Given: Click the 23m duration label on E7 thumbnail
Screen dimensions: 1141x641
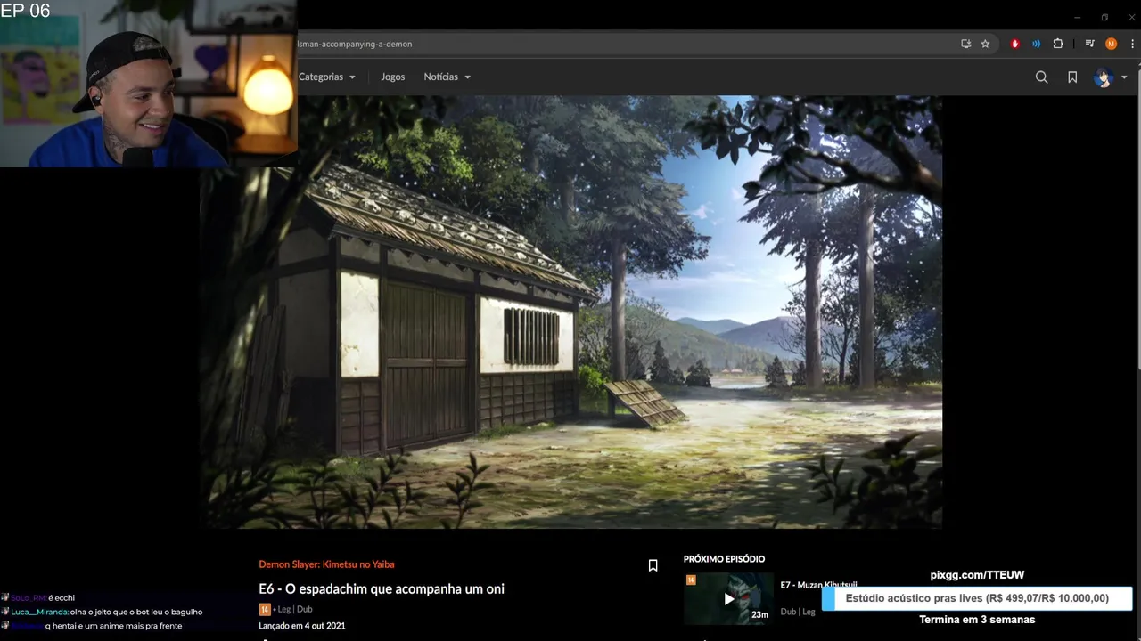Looking at the screenshot, I should 759,614.
